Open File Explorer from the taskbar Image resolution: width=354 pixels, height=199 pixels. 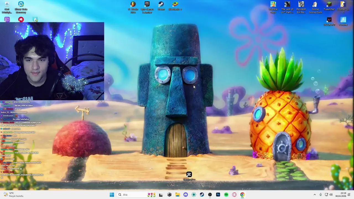(x=177, y=195)
